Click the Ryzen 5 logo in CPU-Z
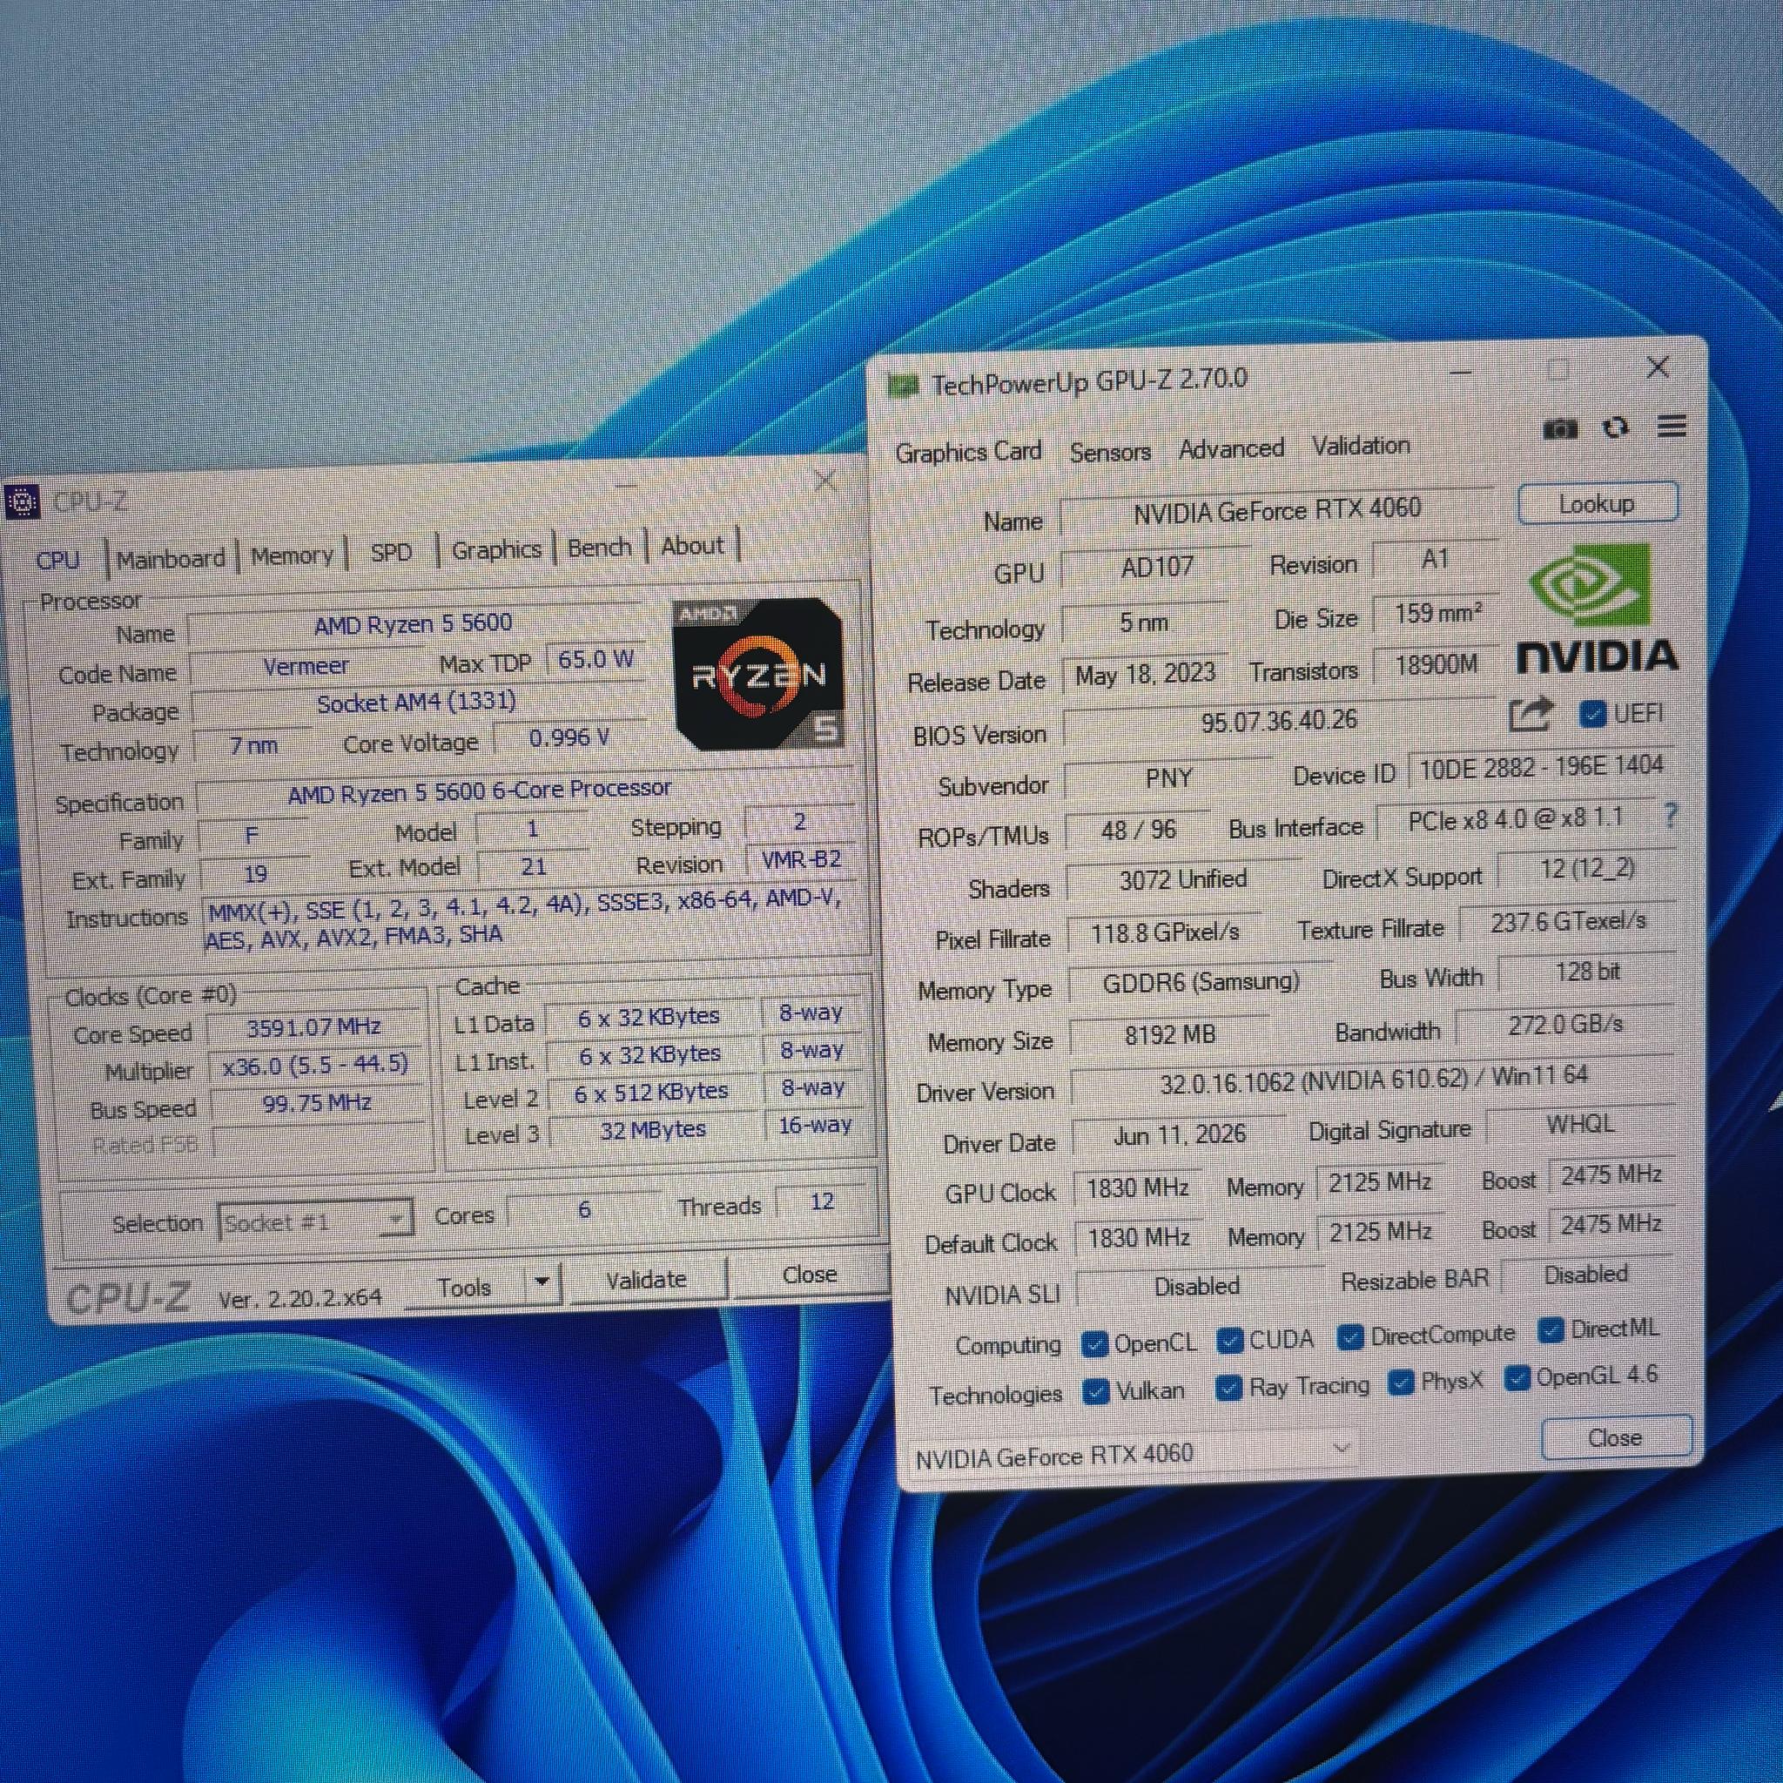 [x=758, y=673]
